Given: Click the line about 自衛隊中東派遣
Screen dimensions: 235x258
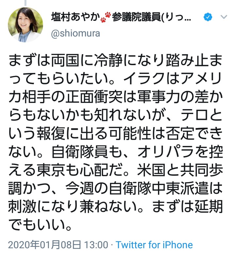Looking at the screenshot, I should pos(116,188).
